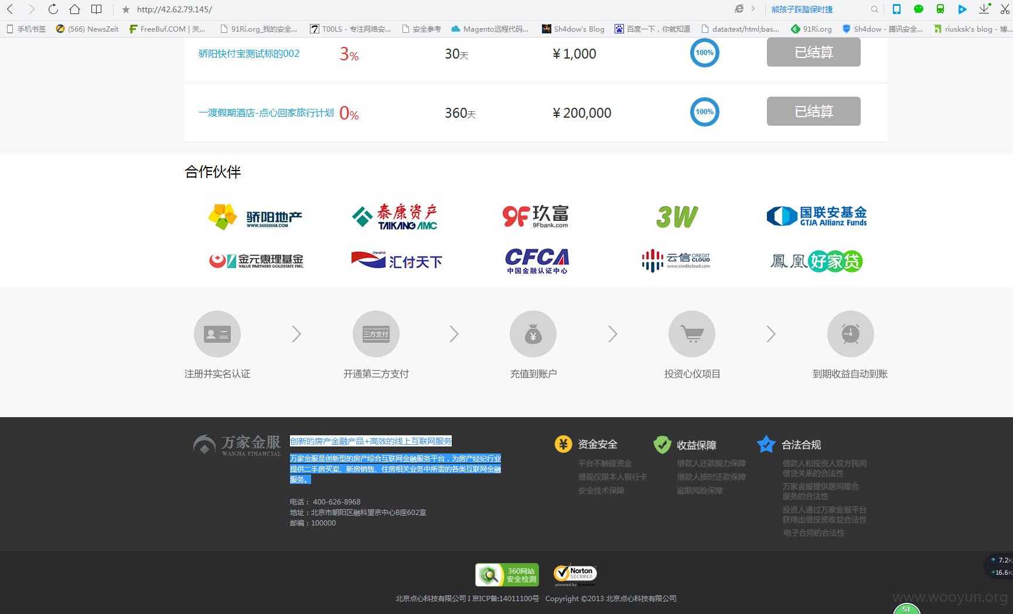Reload the current page
Screen dimensions: 1013x614
click(53, 9)
